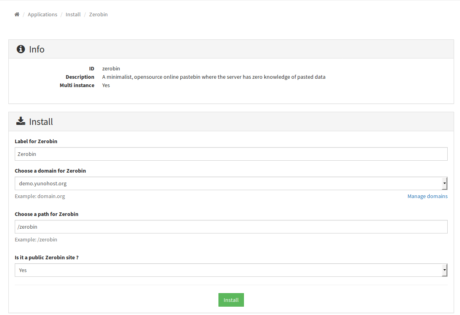The image size is (460, 315).
Task: Click the Info circle icon
Action: click(x=21, y=49)
